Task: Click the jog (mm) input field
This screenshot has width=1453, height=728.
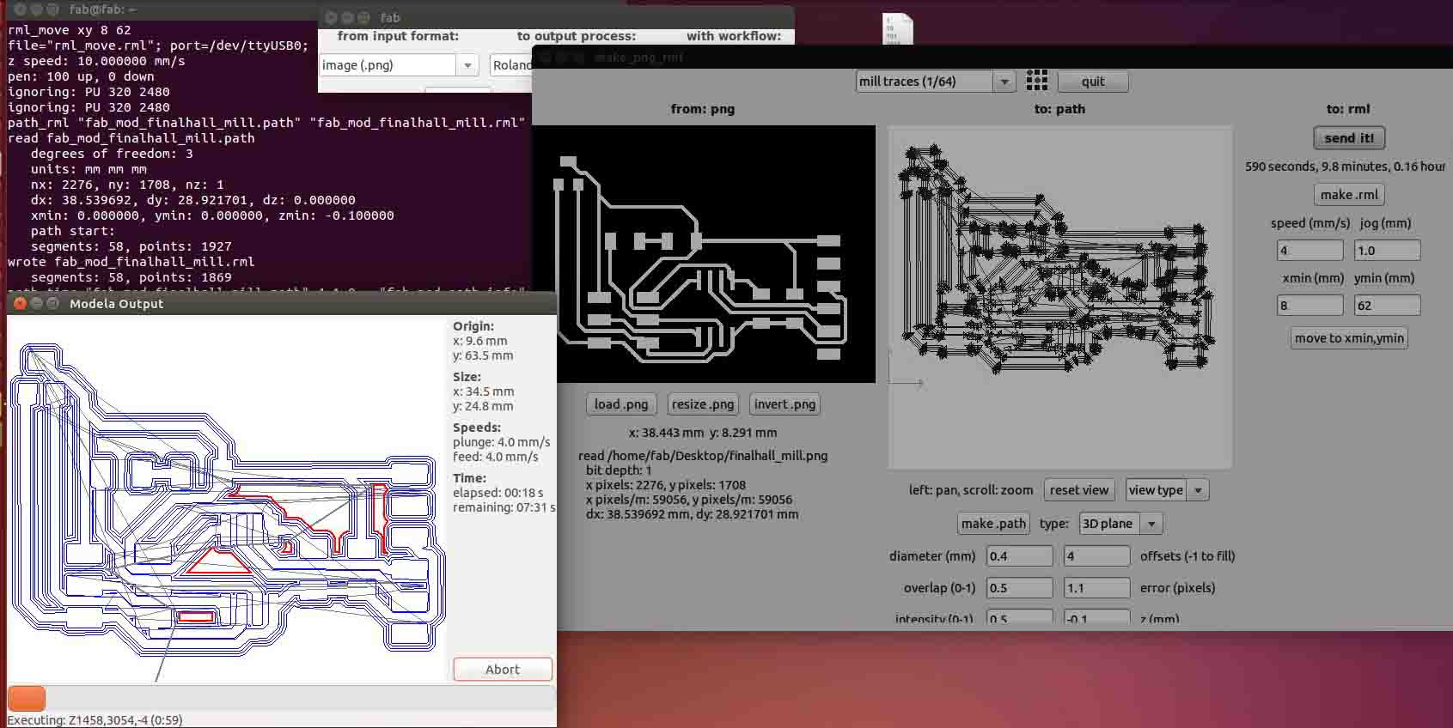Action: pos(1387,251)
